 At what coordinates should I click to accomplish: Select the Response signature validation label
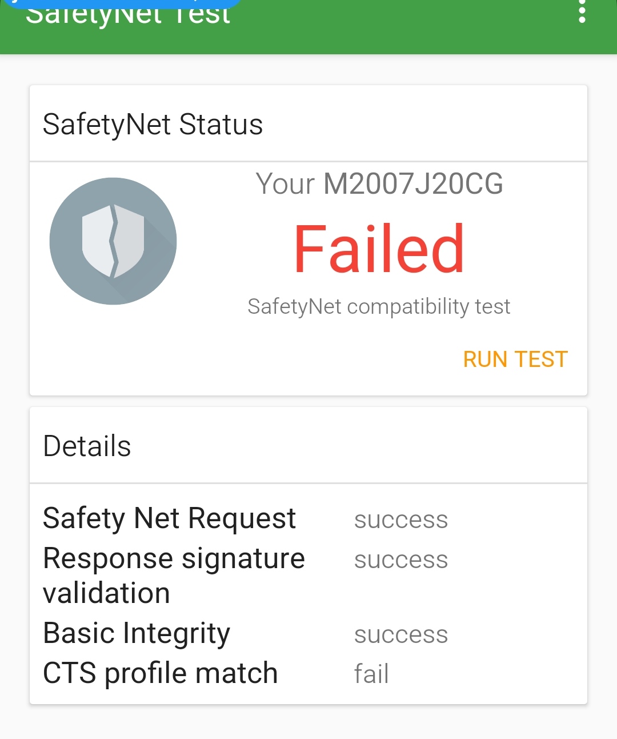[x=174, y=558]
